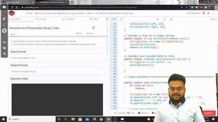Show the Memory result tab
The width and height of the screenshot is (218, 122).
tap(143, 113)
